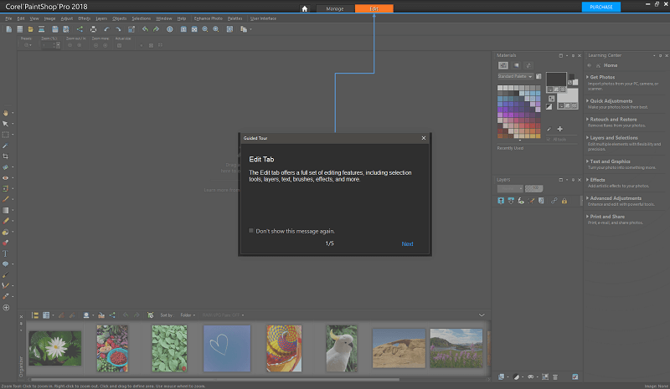Expand the Layers and Selections topic

pyautogui.click(x=614, y=138)
